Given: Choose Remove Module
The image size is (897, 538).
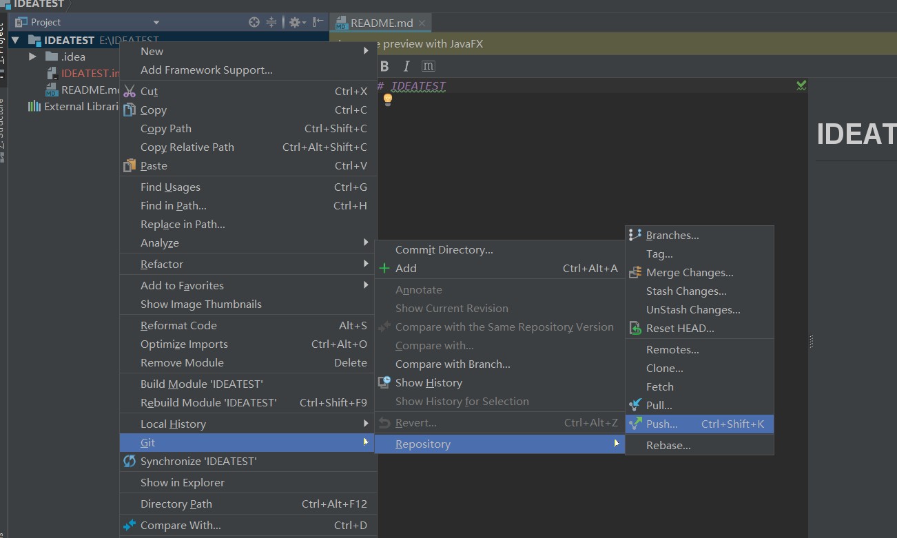Looking at the screenshot, I should click(248, 362).
